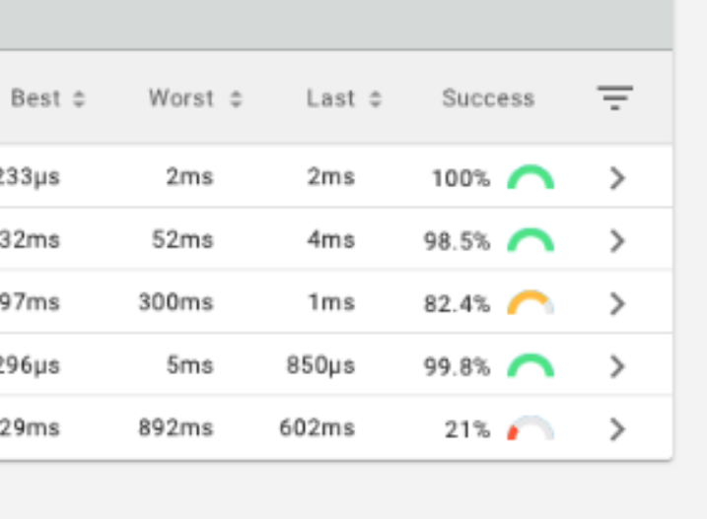Click the 300ms worst time cell
The width and height of the screenshot is (707, 519).
tap(176, 302)
